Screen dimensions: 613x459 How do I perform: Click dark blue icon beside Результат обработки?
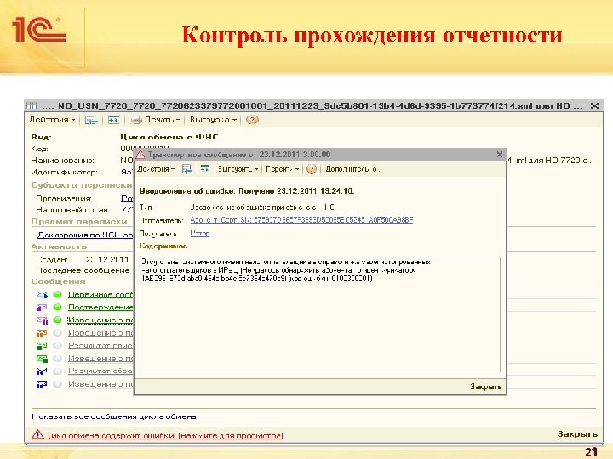click(x=42, y=371)
